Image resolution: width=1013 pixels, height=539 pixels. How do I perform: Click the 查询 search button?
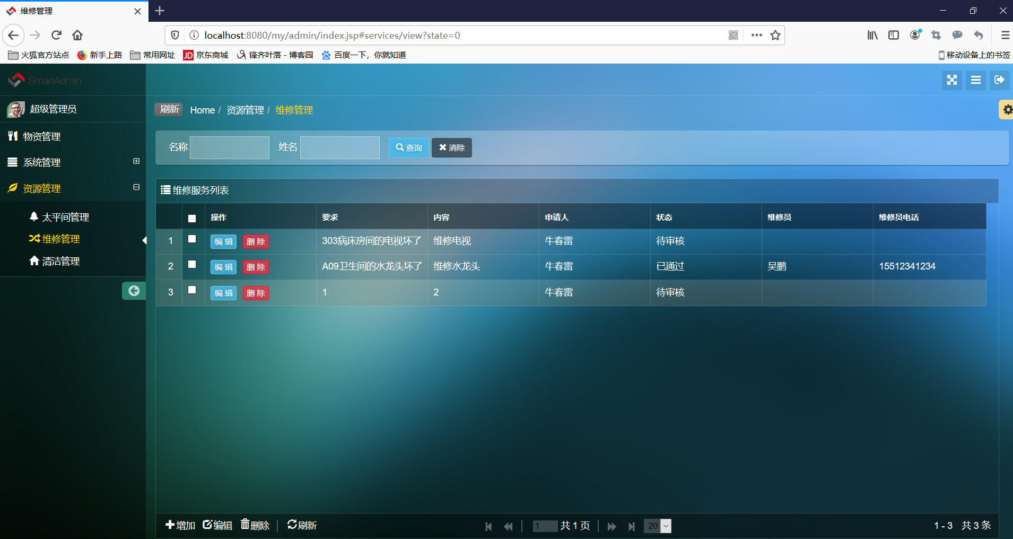pyautogui.click(x=408, y=147)
